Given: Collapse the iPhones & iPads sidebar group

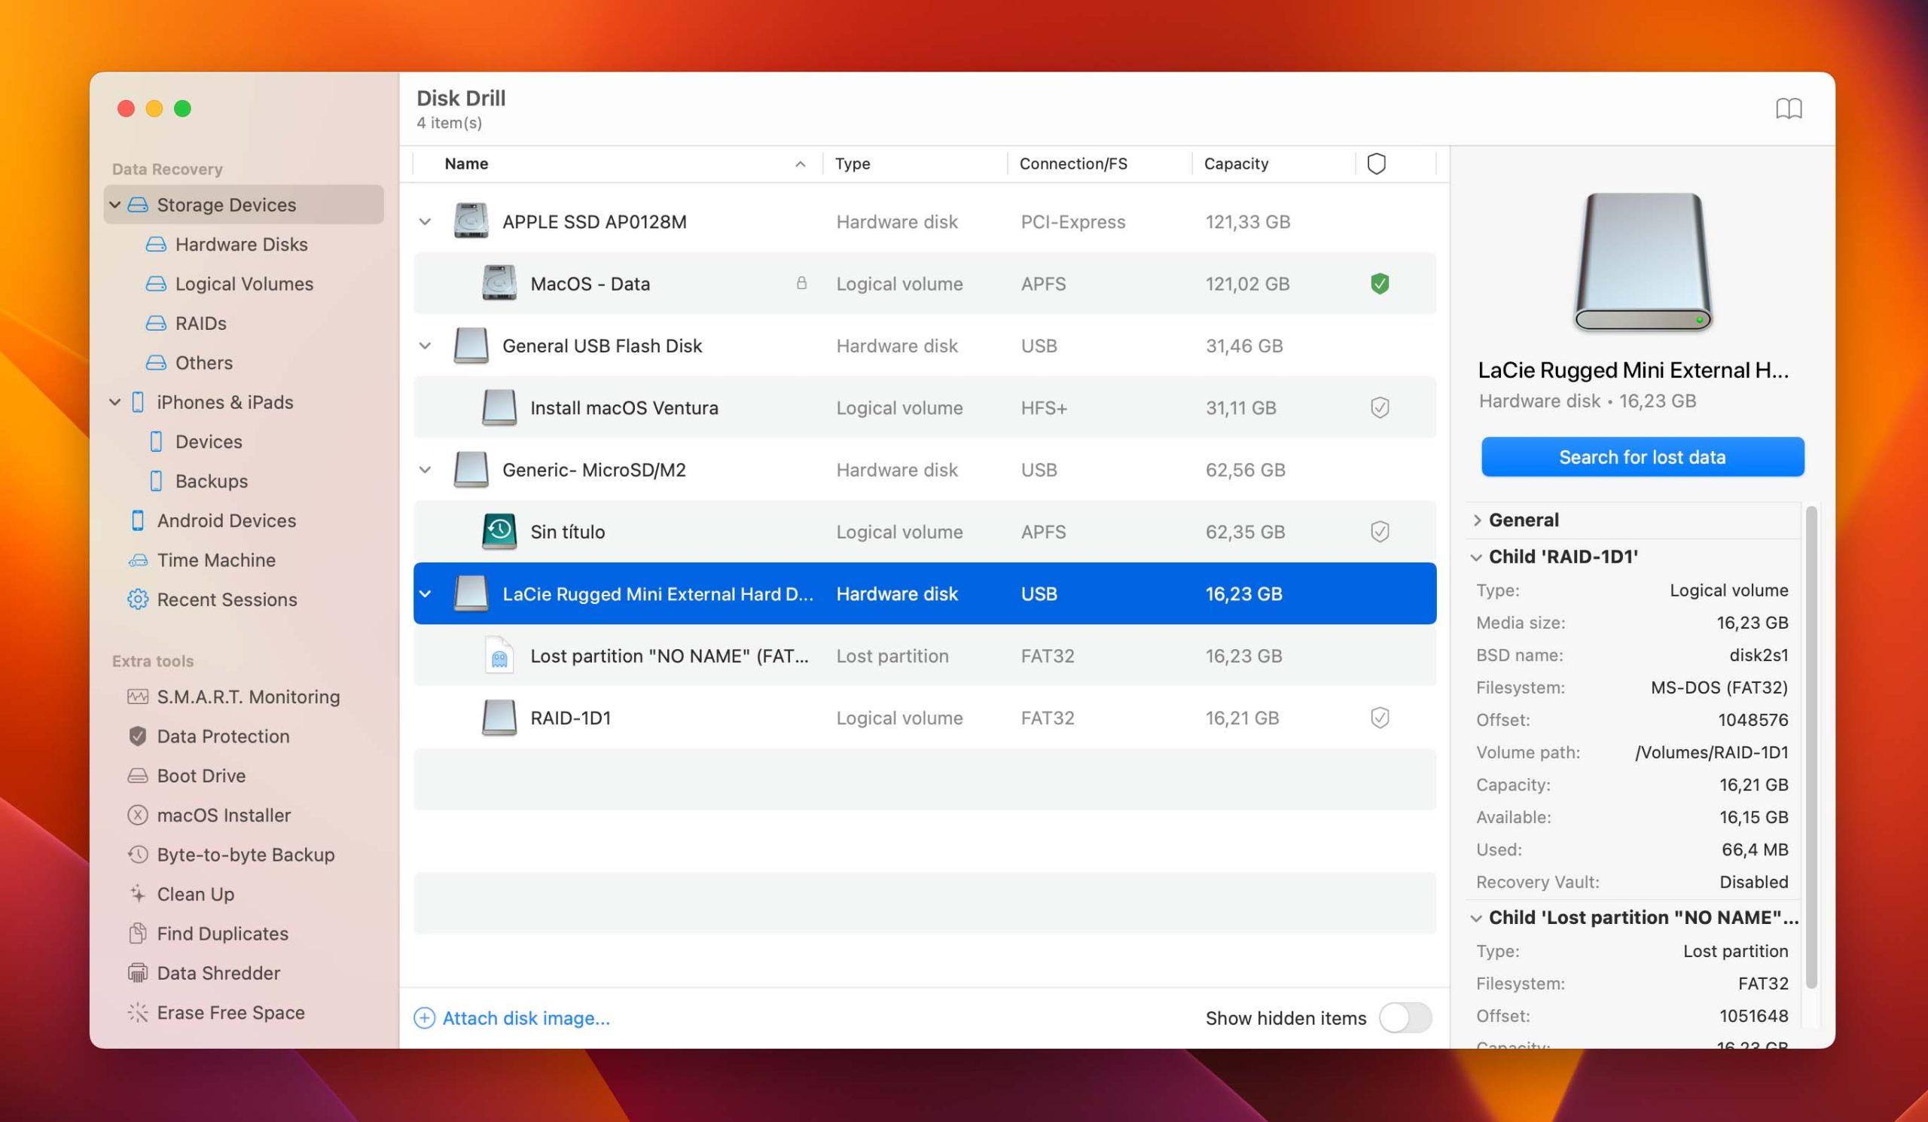Looking at the screenshot, I should point(114,402).
